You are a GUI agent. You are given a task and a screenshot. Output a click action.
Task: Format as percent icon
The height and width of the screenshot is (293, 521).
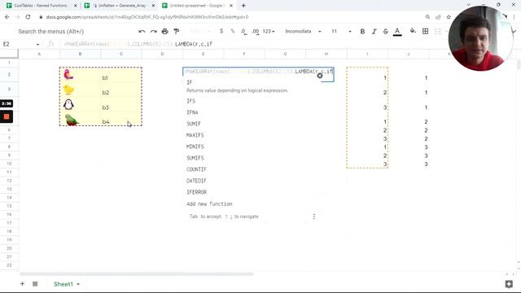pyautogui.click(x=233, y=31)
